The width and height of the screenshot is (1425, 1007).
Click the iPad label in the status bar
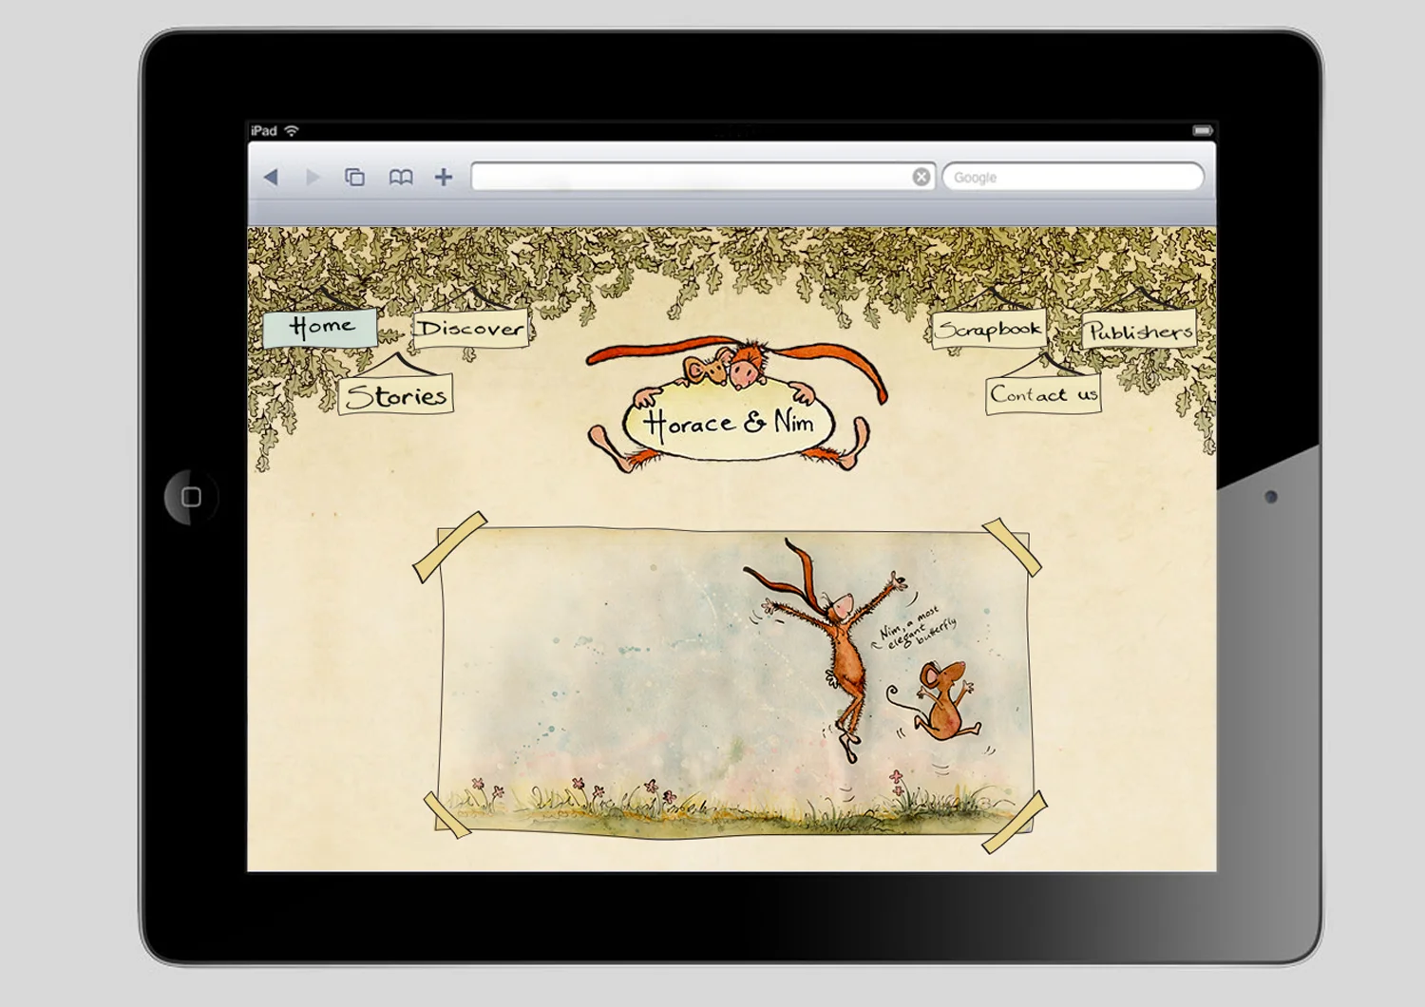(264, 130)
